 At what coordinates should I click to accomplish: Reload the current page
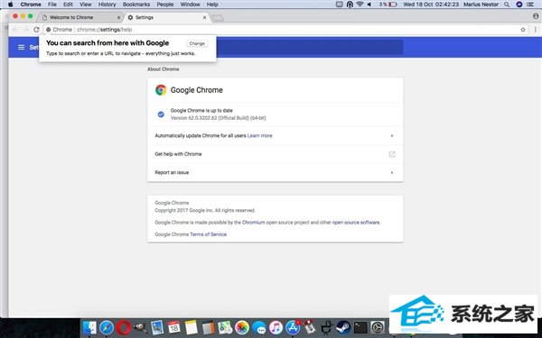click(x=36, y=30)
